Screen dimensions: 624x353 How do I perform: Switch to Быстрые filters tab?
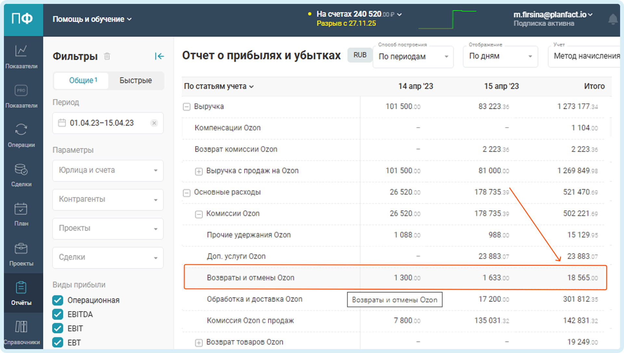point(136,80)
